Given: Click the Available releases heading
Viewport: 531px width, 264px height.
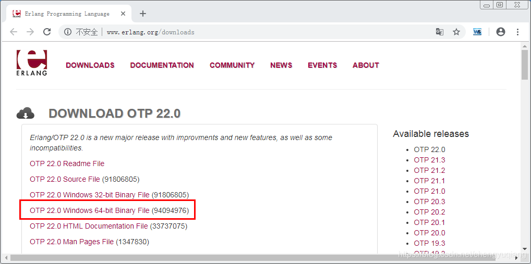Looking at the screenshot, I should (x=431, y=134).
